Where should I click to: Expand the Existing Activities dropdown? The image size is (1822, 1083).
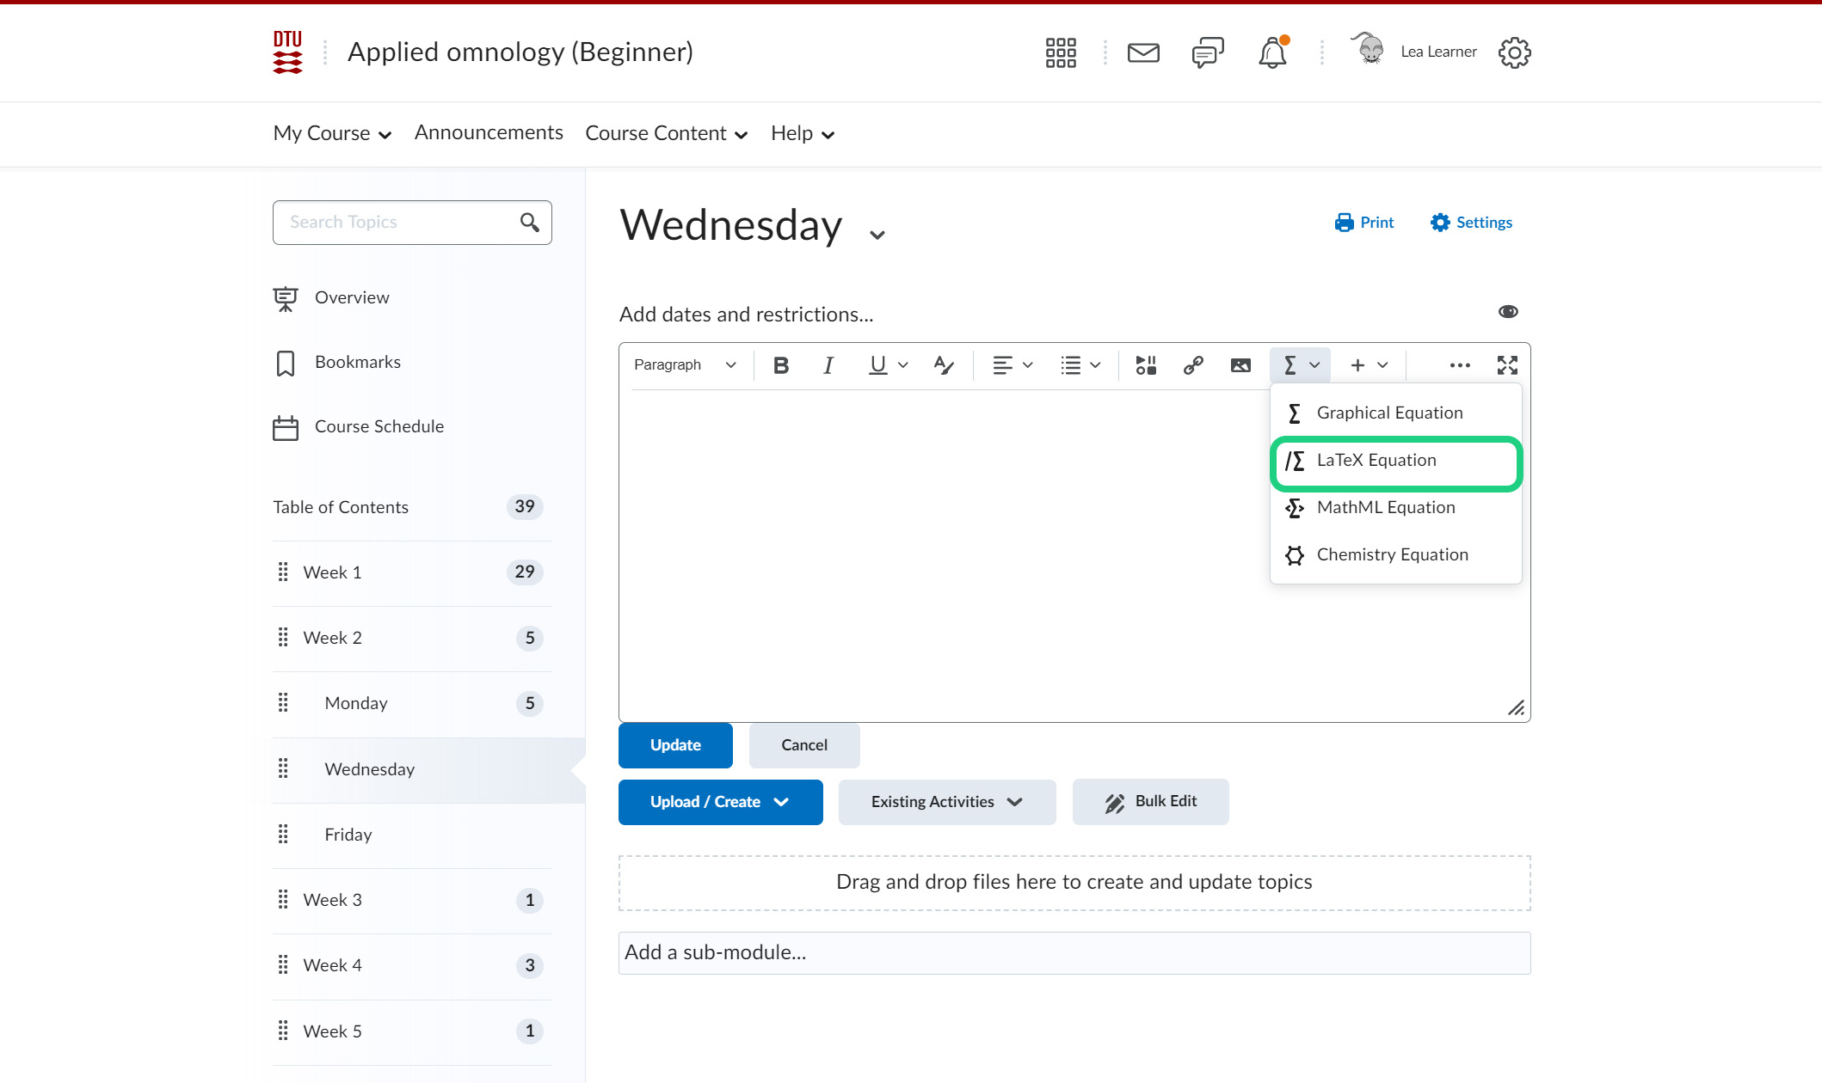click(x=946, y=802)
